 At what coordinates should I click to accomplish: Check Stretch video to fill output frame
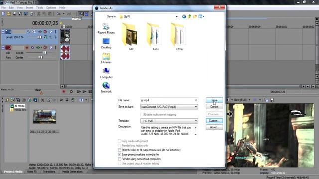tap(120, 150)
